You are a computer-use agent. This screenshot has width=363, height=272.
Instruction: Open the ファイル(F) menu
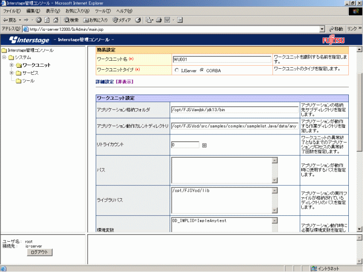[x=12, y=11]
